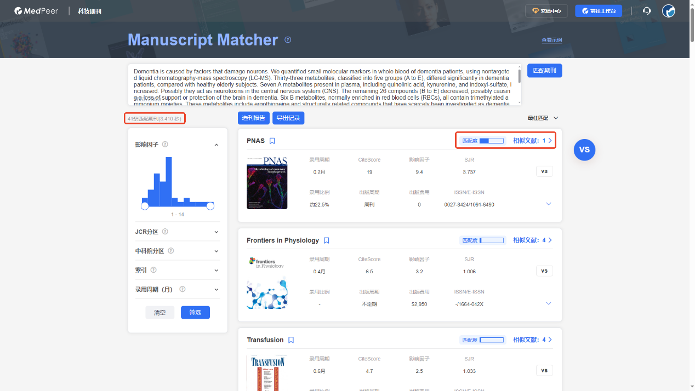Click the info icon next to JCR分区
Screen dimensions: 695x391
[x=165, y=232]
